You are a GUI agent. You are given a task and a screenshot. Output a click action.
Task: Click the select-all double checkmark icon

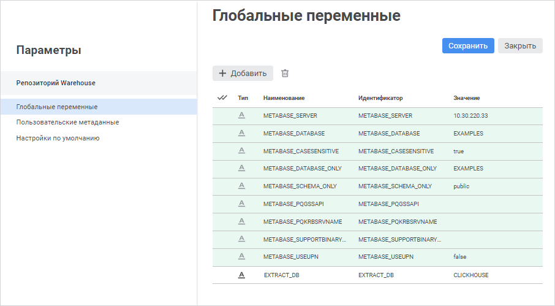coord(222,98)
